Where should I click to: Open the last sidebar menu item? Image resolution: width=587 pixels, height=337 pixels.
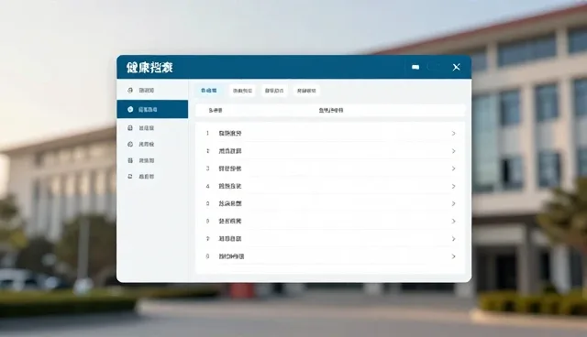click(152, 177)
